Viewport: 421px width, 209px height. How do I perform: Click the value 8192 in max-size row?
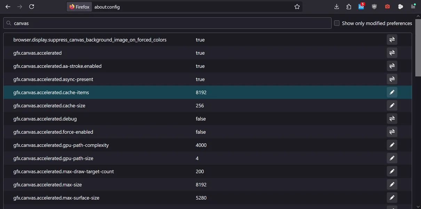coord(201,185)
